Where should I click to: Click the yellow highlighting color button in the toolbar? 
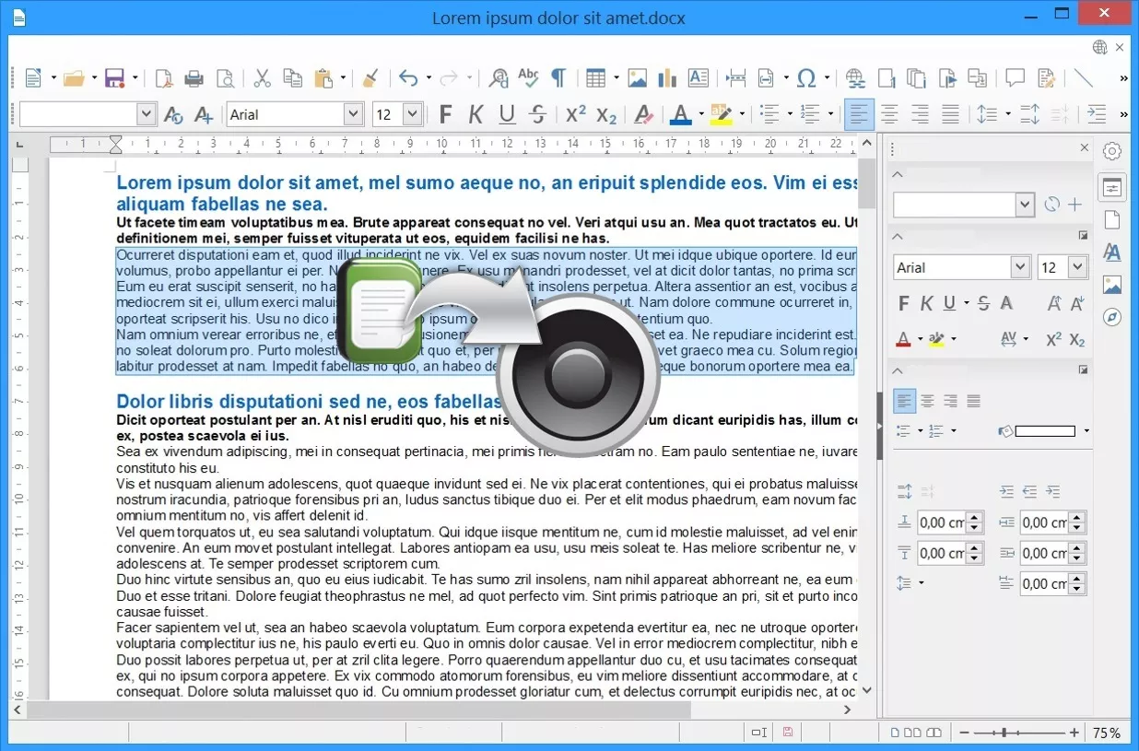pos(722,114)
